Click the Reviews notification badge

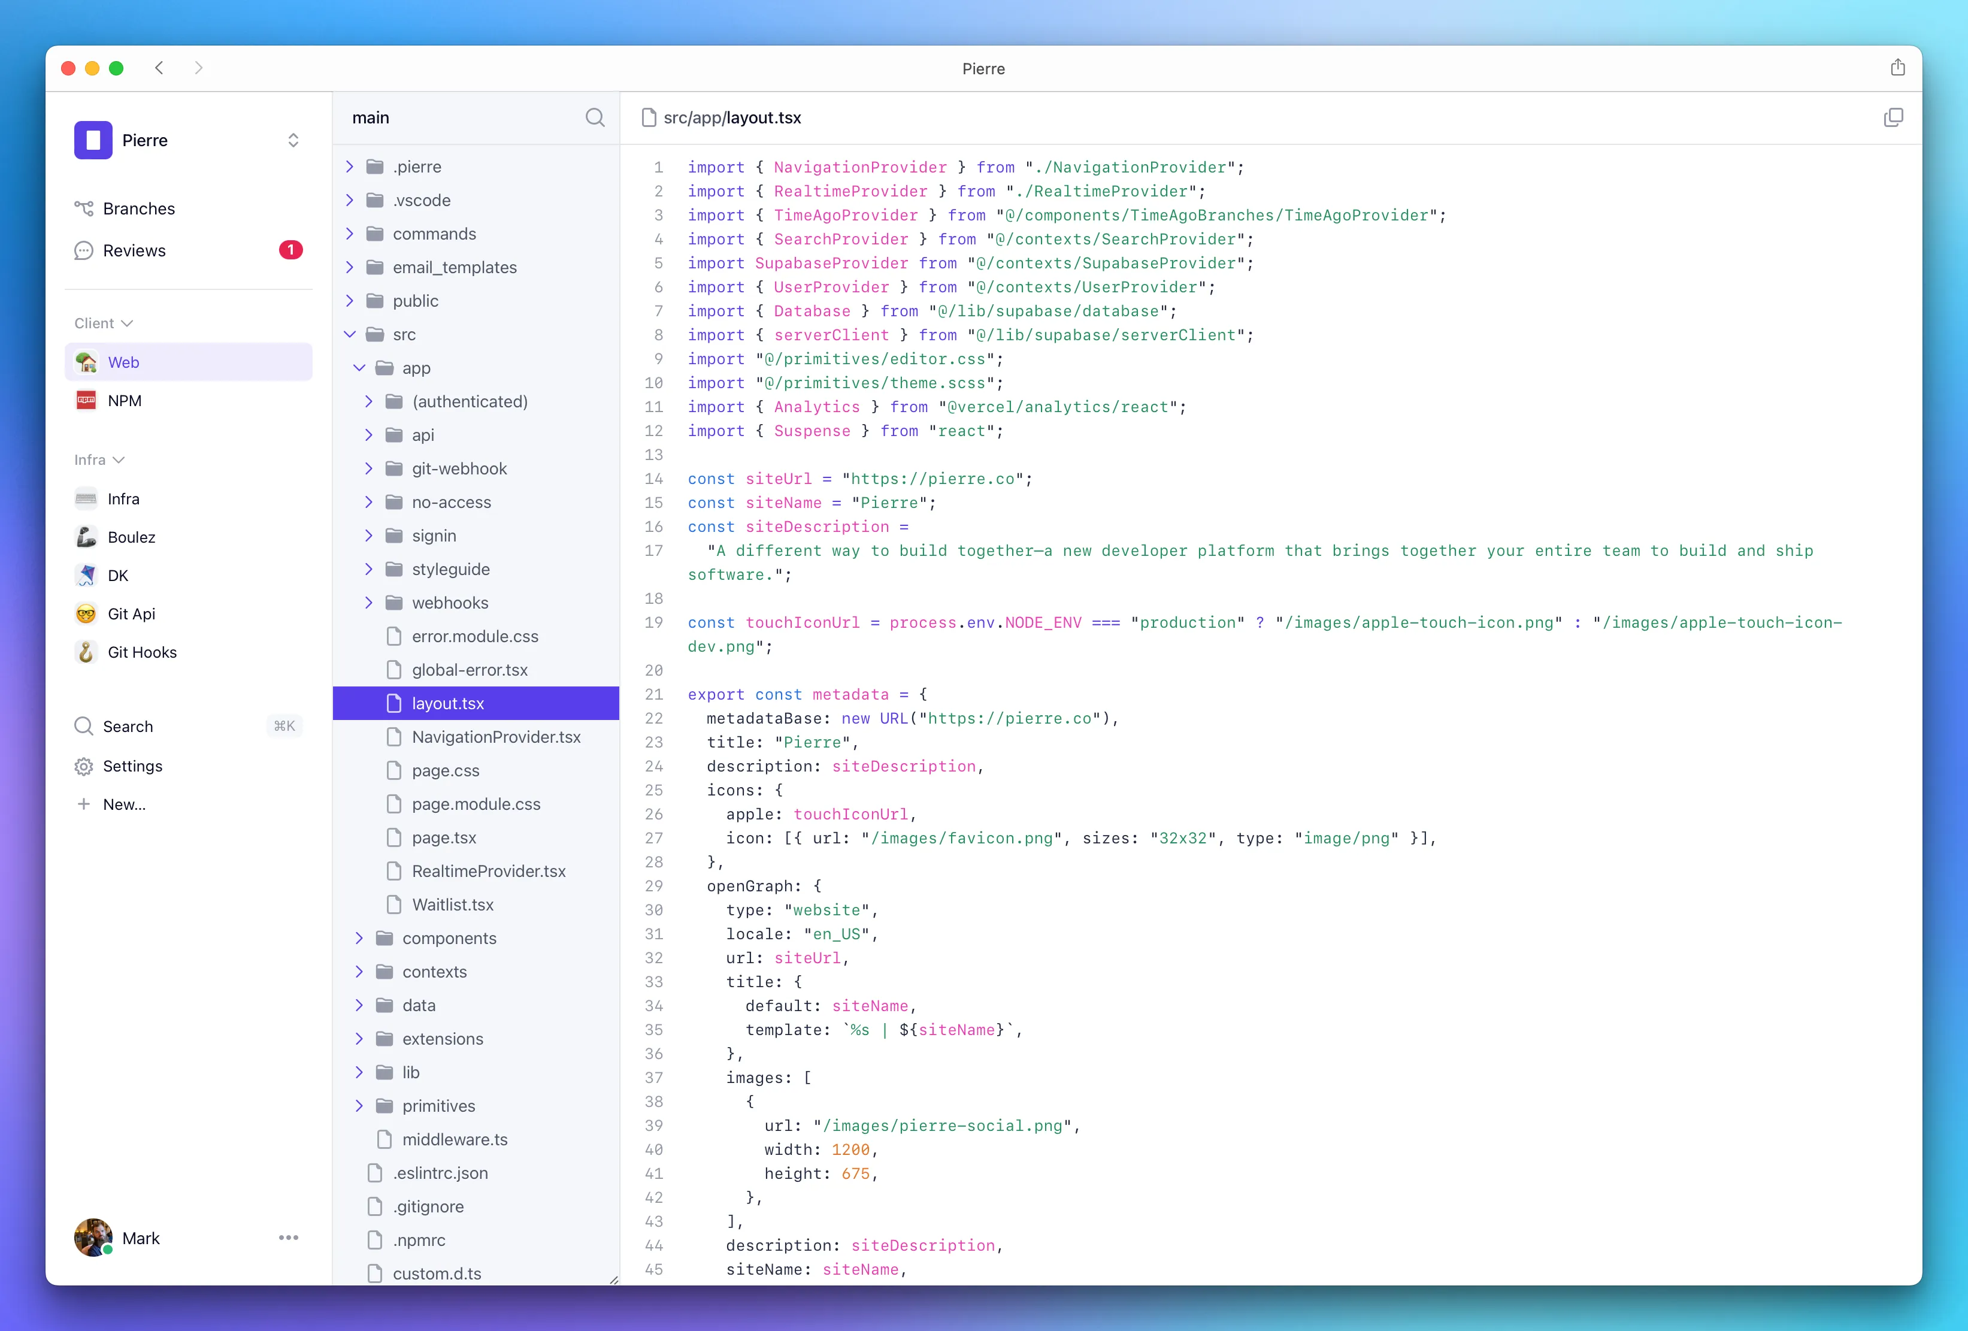(x=290, y=250)
